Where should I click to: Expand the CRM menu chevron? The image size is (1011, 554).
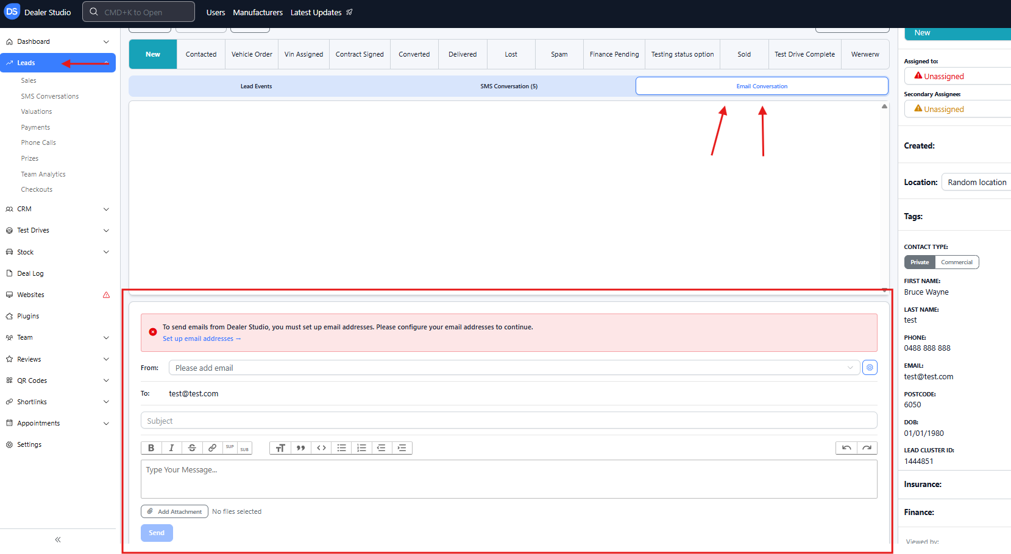[107, 209]
